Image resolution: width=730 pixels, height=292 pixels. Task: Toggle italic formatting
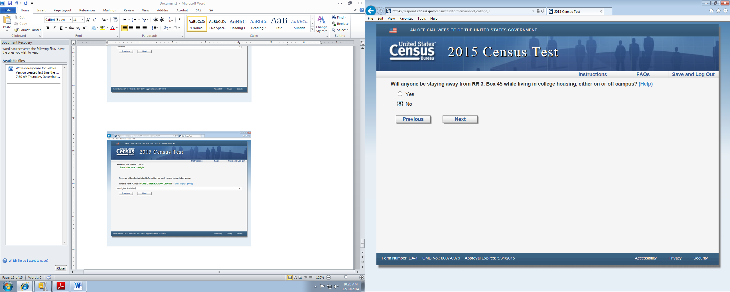coord(54,28)
